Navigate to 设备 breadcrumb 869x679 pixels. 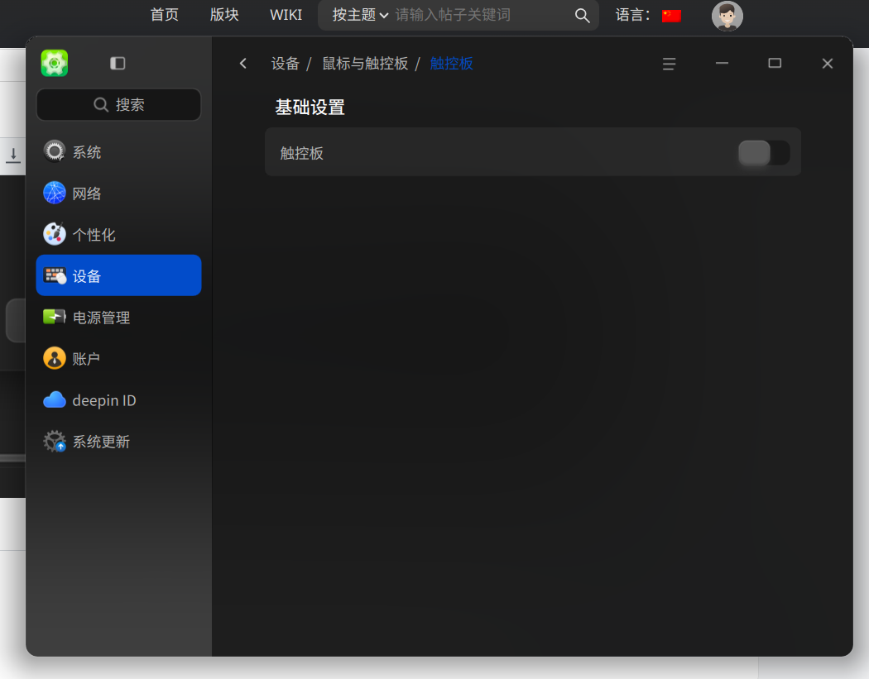click(x=285, y=64)
